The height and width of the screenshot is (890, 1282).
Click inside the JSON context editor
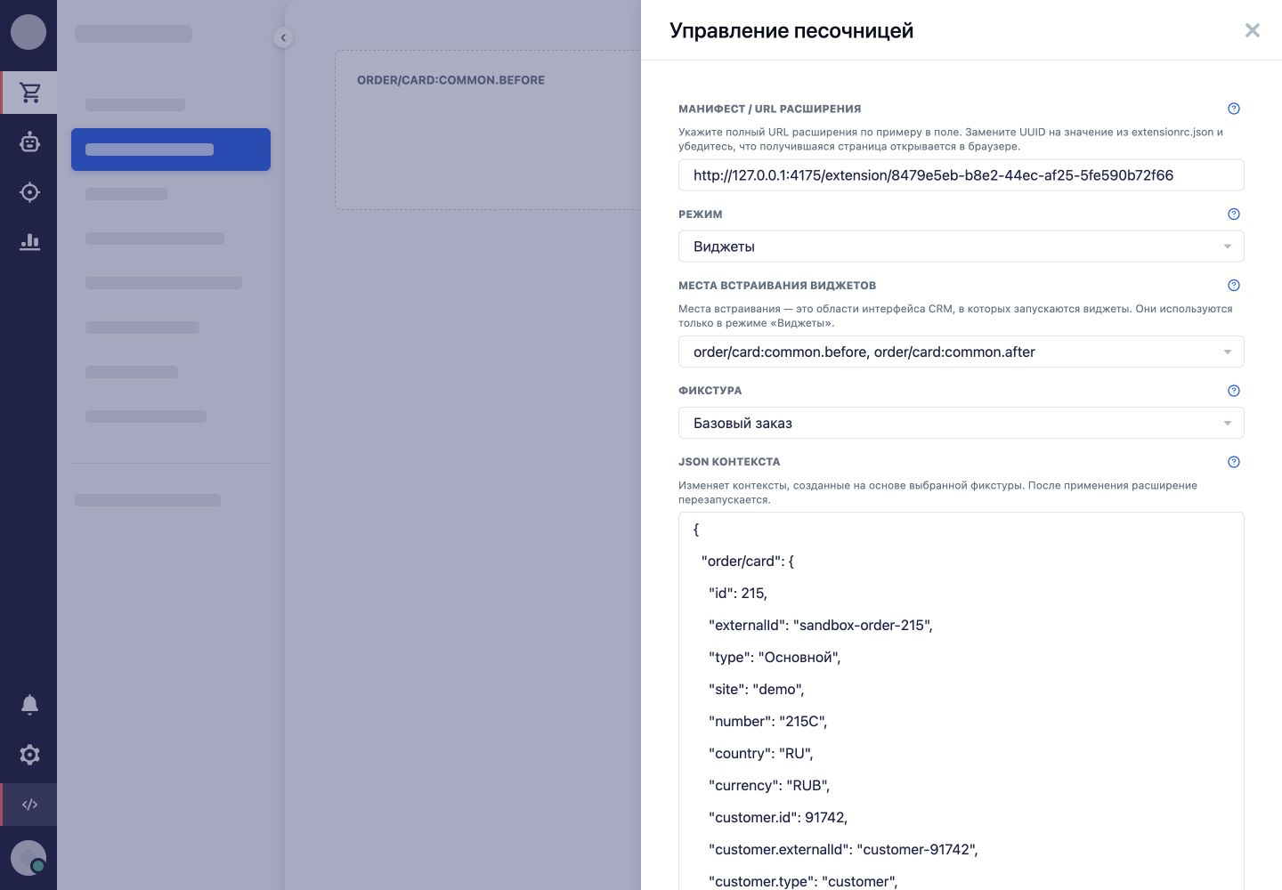961,701
